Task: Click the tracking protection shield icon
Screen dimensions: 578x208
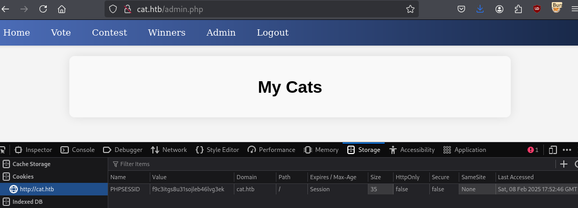Action: [x=113, y=9]
